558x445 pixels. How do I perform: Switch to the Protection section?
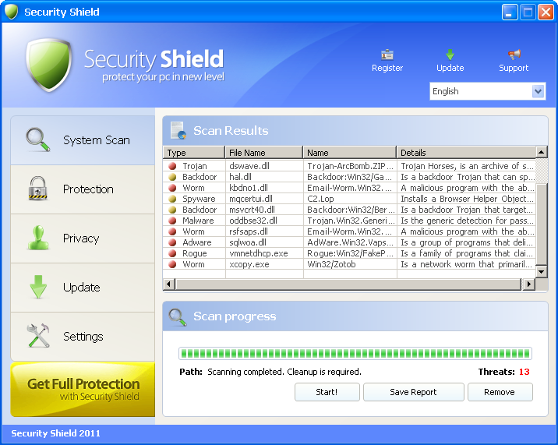click(83, 189)
